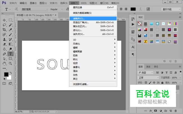Open the blend mode 正常 dropdown
The image size is (183, 114).
coord(148,78)
